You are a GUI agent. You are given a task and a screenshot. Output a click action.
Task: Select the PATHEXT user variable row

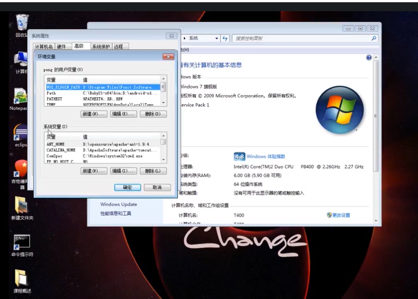point(103,99)
